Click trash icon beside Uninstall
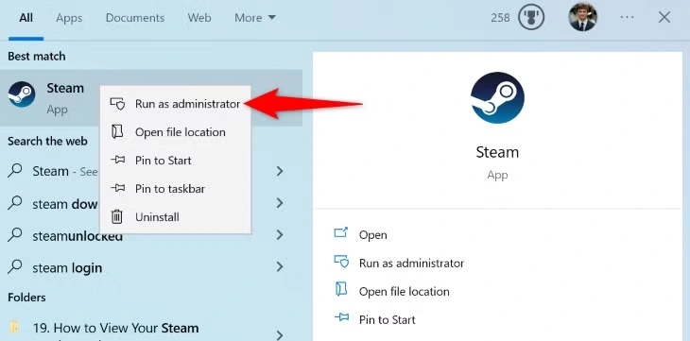Image resolution: width=690 pixels, height=341 pixels. [116, 216]
